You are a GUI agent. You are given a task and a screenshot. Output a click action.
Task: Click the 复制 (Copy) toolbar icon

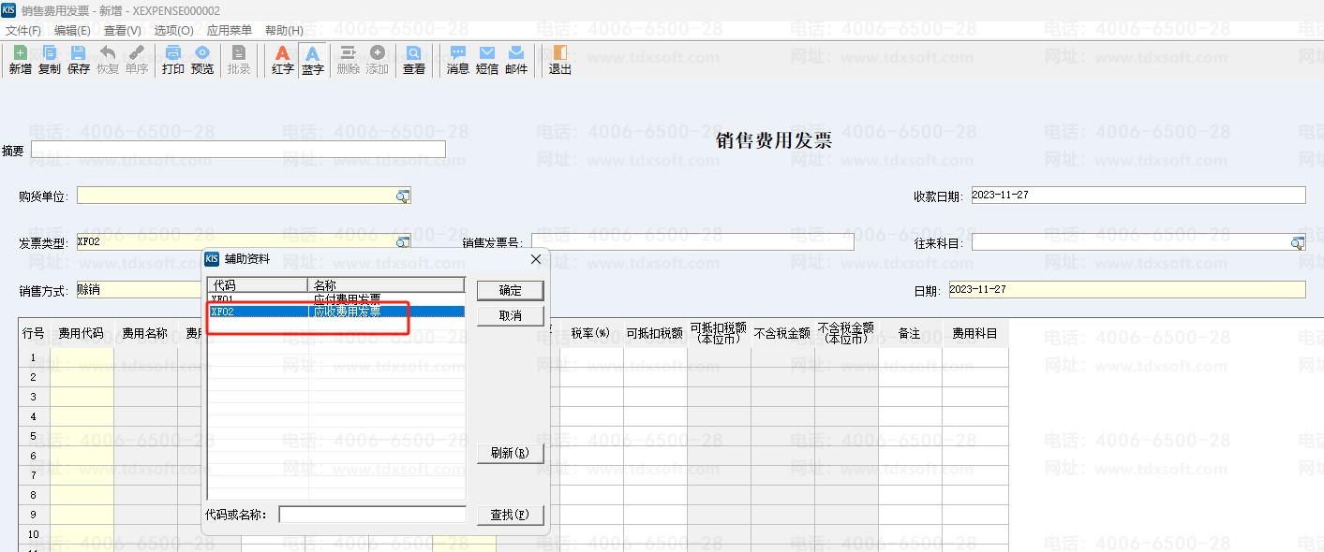(49, 60)
